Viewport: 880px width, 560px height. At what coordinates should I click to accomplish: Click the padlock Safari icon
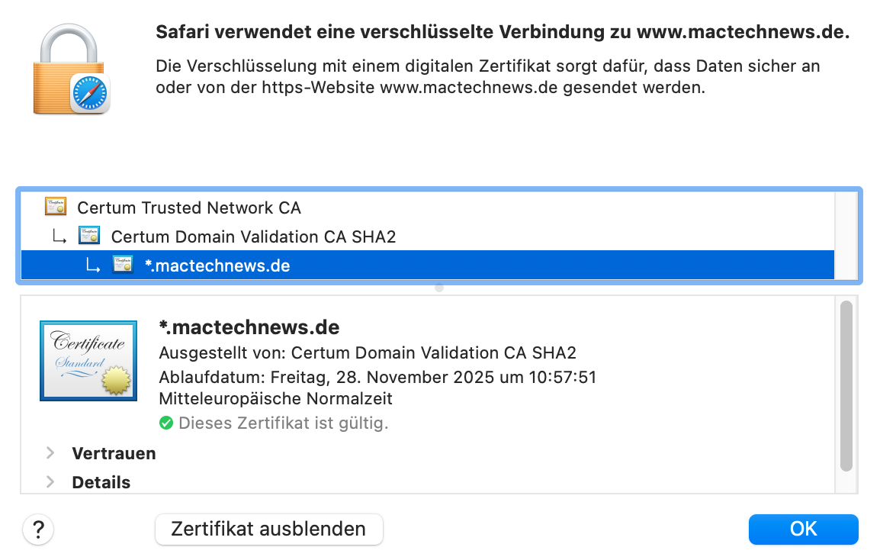(71, 69)
